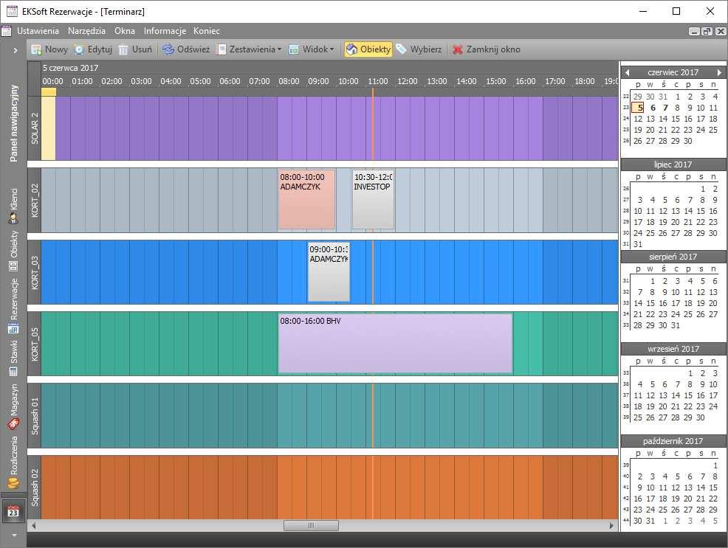728x548 pixels.
Task: Click the czerwiec 2017 month title
Action: [x=673, y=72]
